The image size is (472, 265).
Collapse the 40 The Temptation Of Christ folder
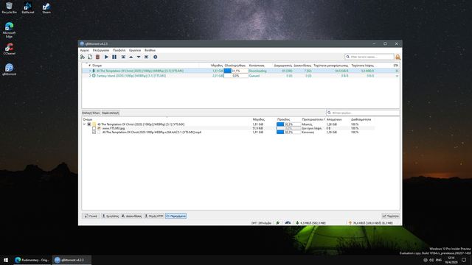(84, 124)
